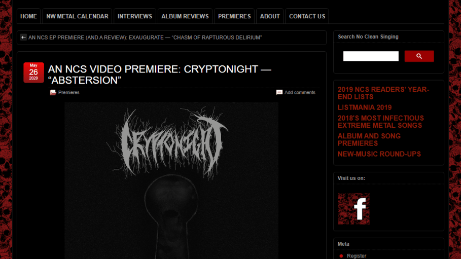Screen dimensions: 461x259
Task: Open the New-Music Round-Ups link
Action: point(379,154)
